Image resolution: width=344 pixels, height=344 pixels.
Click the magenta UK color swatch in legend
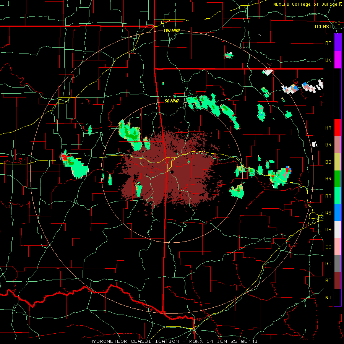(338, 60)
